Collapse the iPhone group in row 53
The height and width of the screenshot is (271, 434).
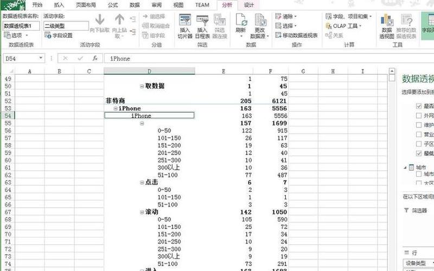(116, 108)
